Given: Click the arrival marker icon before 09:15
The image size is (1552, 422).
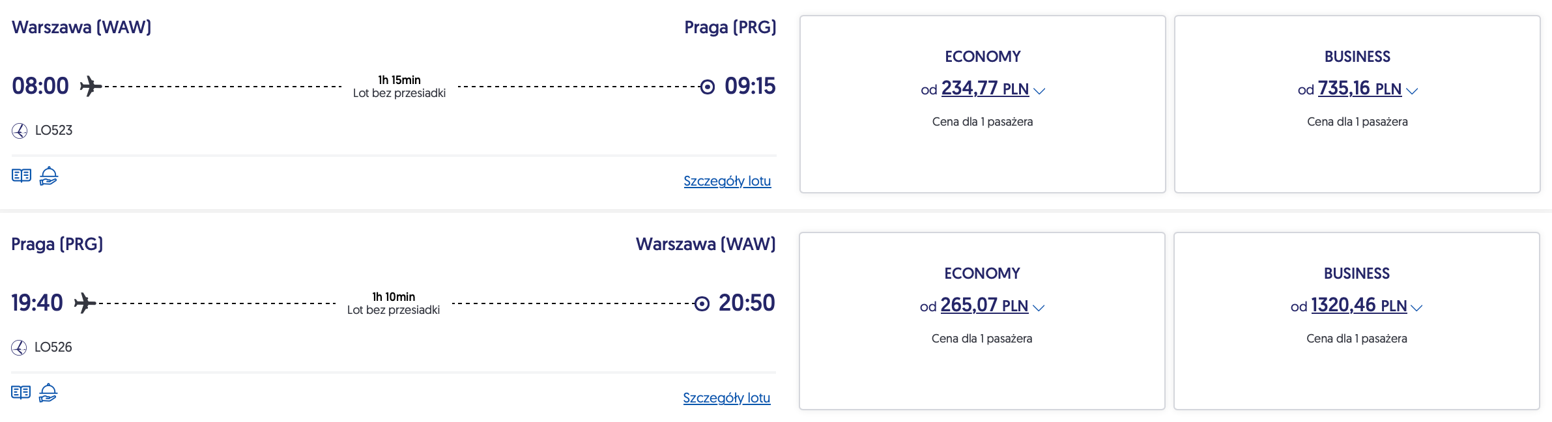Looking at the screenshot, I should (x=708, y=87).
